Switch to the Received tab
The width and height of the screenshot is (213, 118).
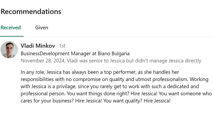point(11,28)
